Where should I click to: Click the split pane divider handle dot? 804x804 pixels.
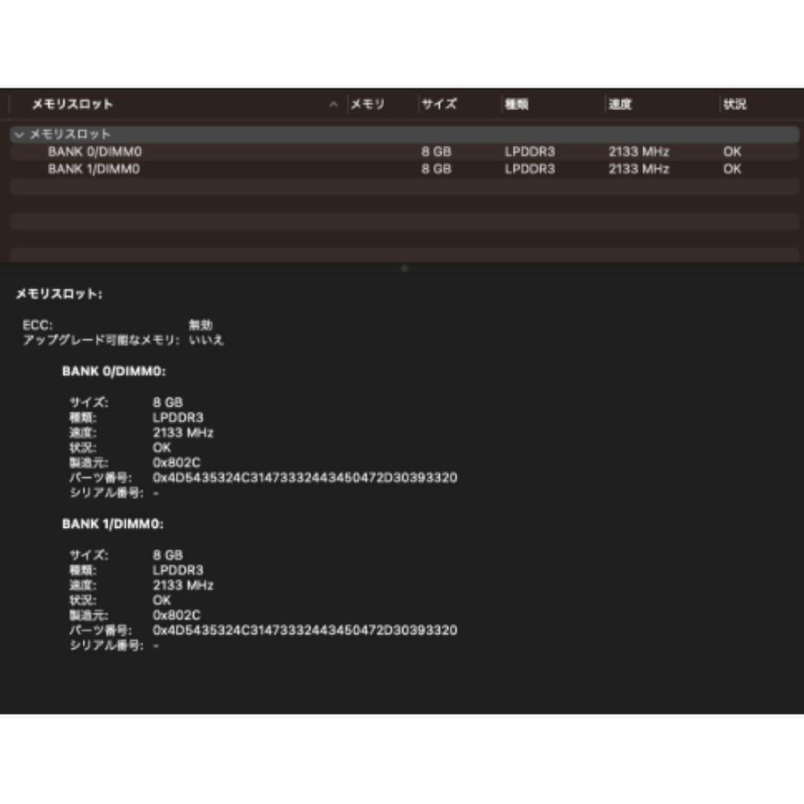click(404, 268)
